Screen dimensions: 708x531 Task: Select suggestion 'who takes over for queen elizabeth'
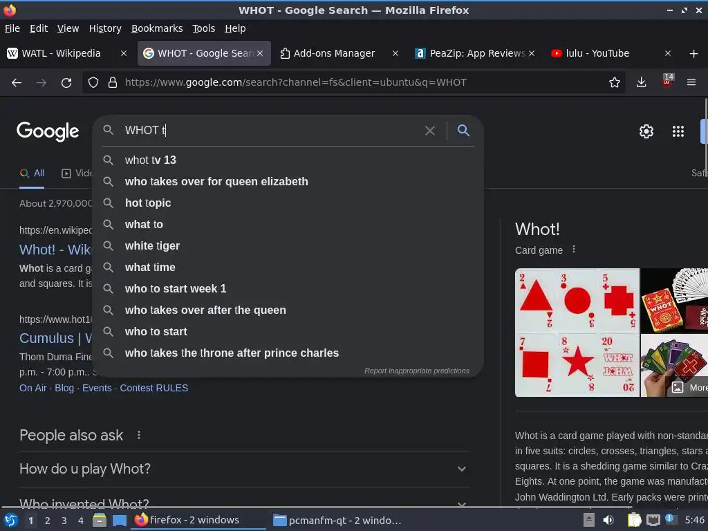288,182
